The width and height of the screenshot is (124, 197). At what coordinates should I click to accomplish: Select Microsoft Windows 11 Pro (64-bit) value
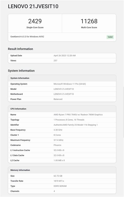coord(70,84)
